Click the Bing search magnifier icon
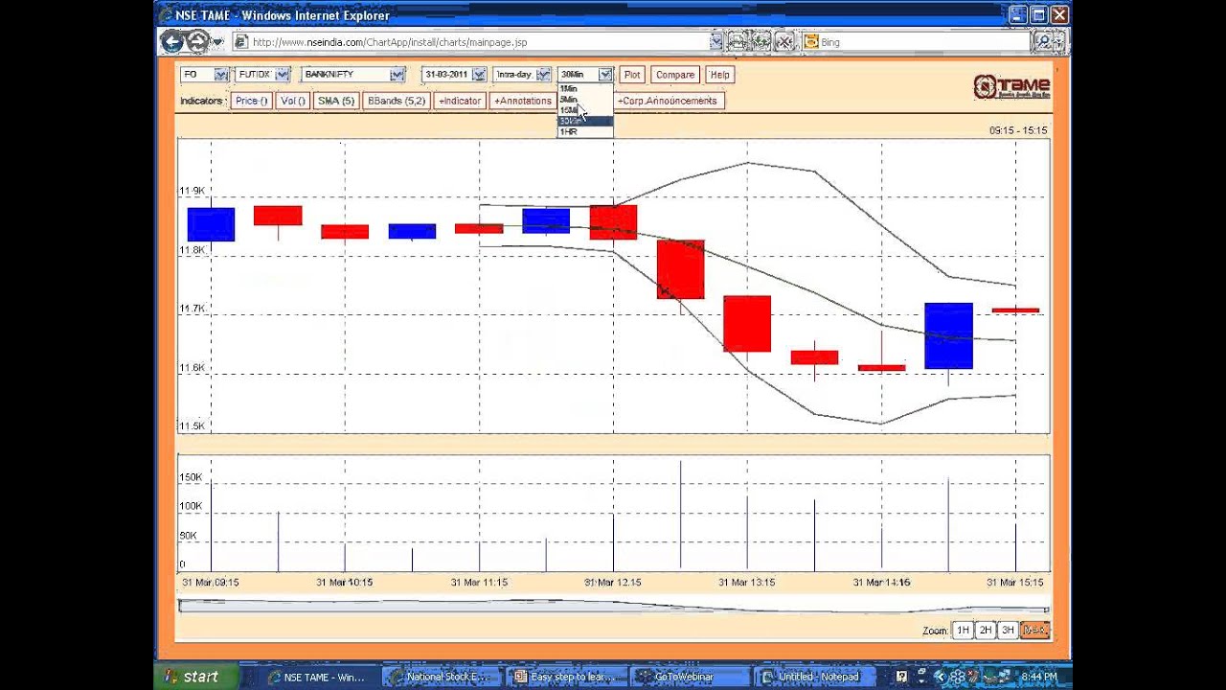The height and width of the screenshot is (690, 1226). coord(1042,41)
